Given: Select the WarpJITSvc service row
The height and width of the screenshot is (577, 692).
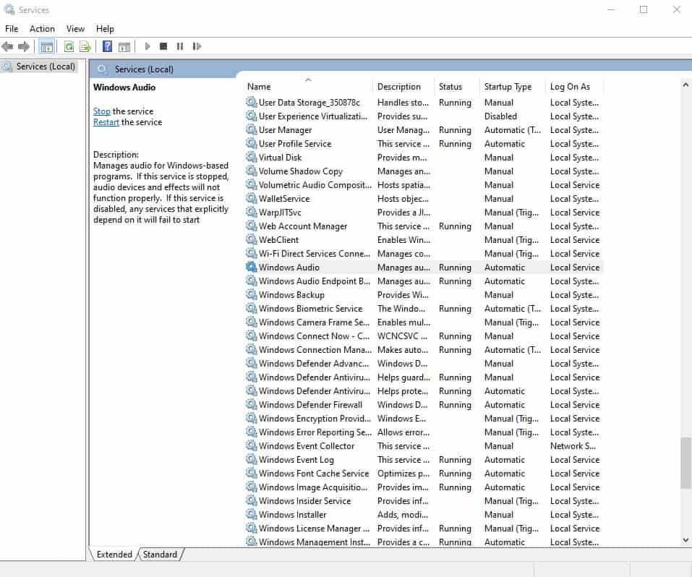Looking at the screenshot, I should (x=424, y=213).
